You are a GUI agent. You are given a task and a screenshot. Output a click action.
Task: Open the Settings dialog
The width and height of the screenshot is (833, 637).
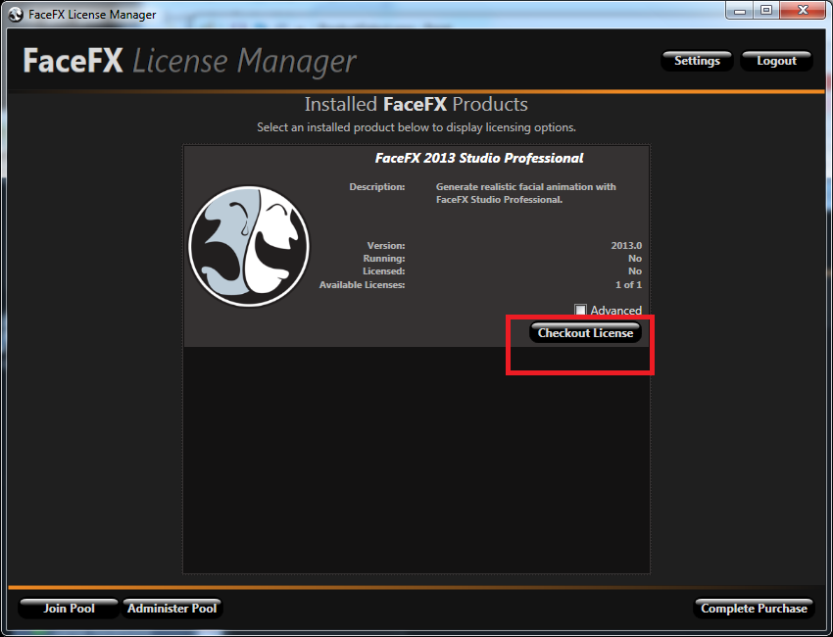coord(697,61)
